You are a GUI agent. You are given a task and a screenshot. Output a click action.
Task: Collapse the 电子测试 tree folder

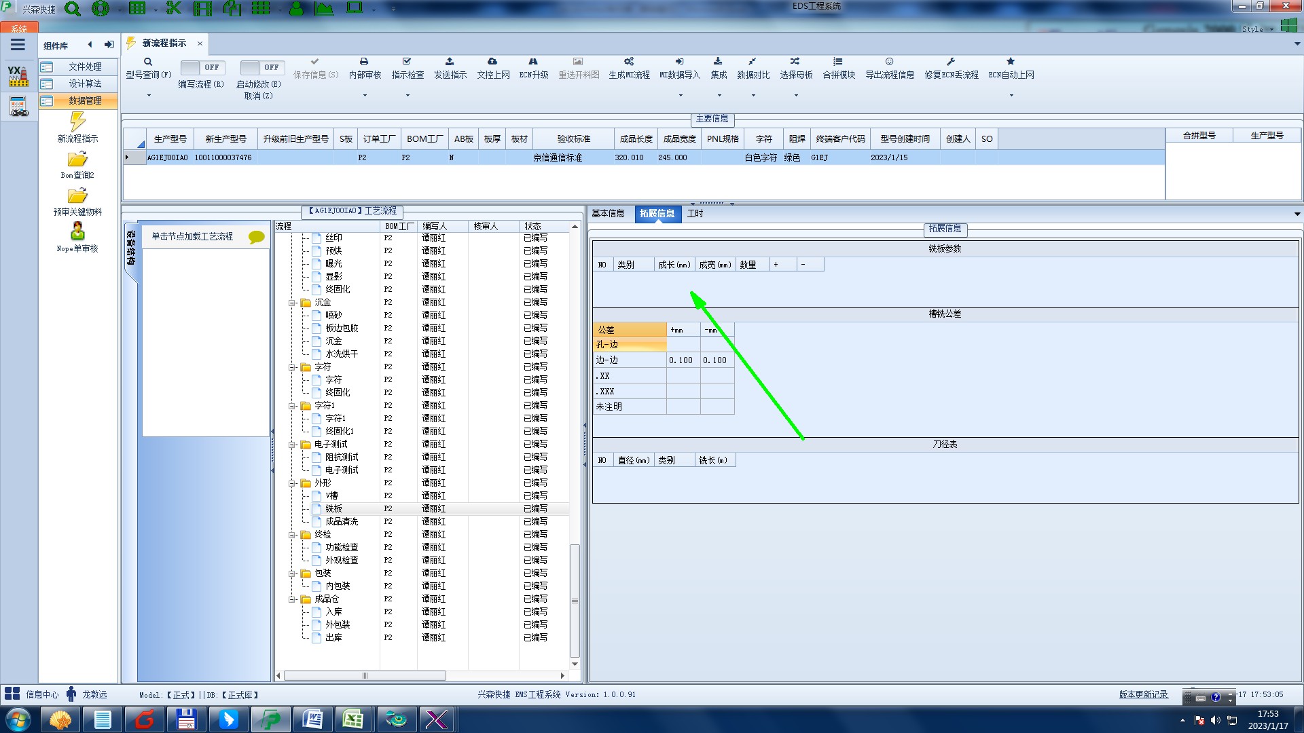tap(292, 445)
